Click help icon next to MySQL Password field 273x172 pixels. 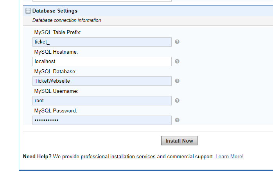[x=177, y=120]
